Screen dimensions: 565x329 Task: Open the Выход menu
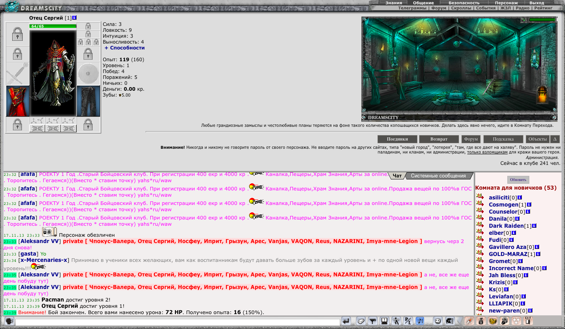(537, 3)
